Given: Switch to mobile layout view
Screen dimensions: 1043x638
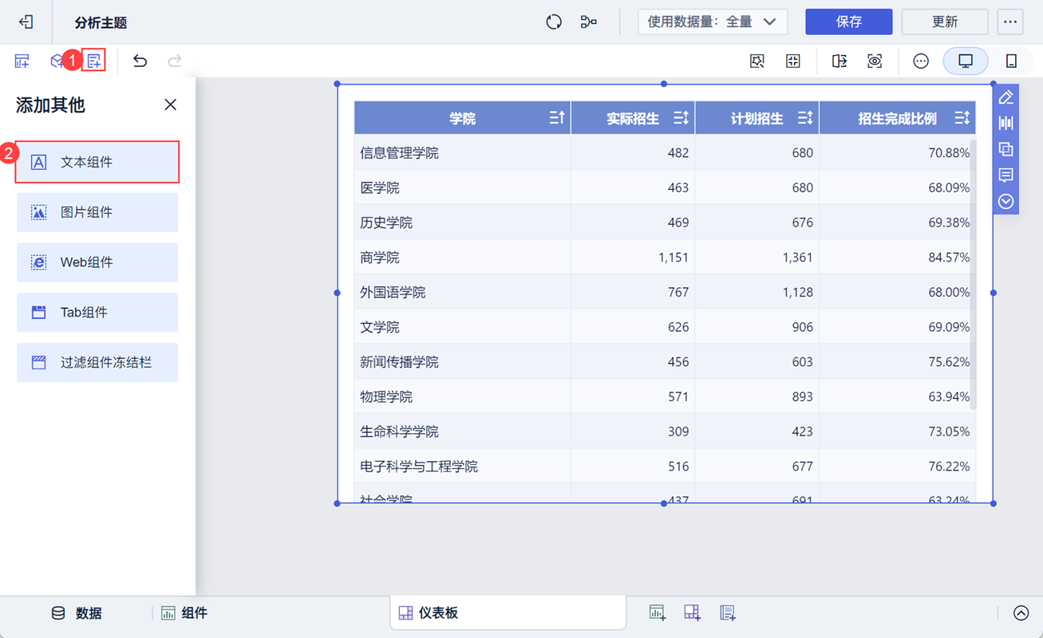Looking at the screenshot, I should 1011,61.
